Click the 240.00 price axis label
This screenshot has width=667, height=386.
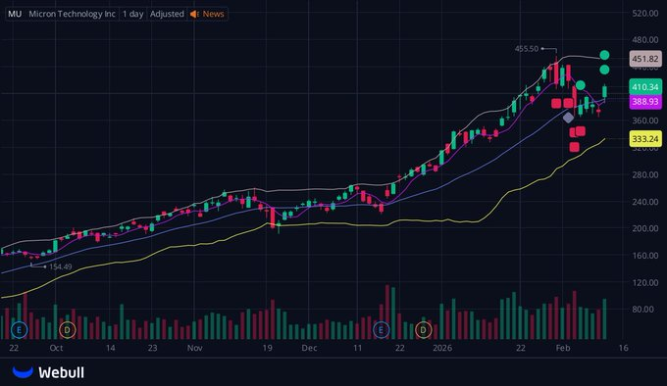tap(645, 202)
